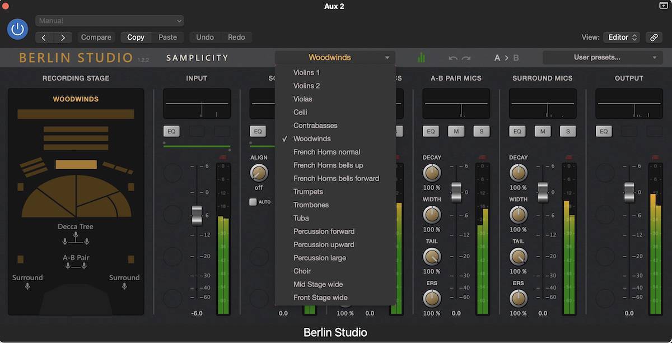Open the Manual preset dropdown
672x343 pixels.
pyautogui.click(x=110, y=21)
